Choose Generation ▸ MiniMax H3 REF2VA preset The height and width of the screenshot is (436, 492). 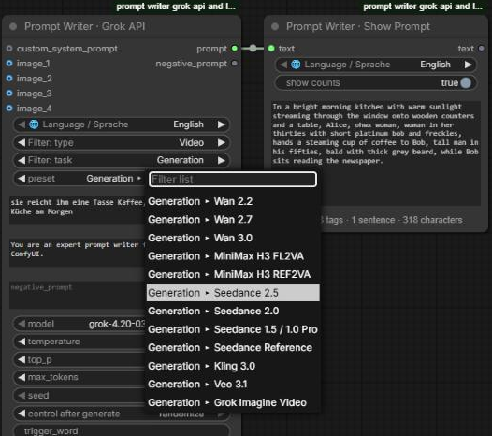[233, 274]
